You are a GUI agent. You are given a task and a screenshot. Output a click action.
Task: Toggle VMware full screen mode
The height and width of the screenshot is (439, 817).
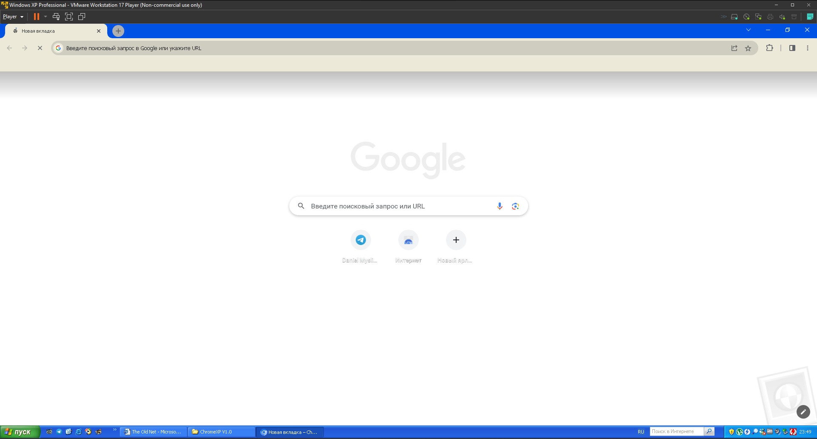(x=69, y=17)
